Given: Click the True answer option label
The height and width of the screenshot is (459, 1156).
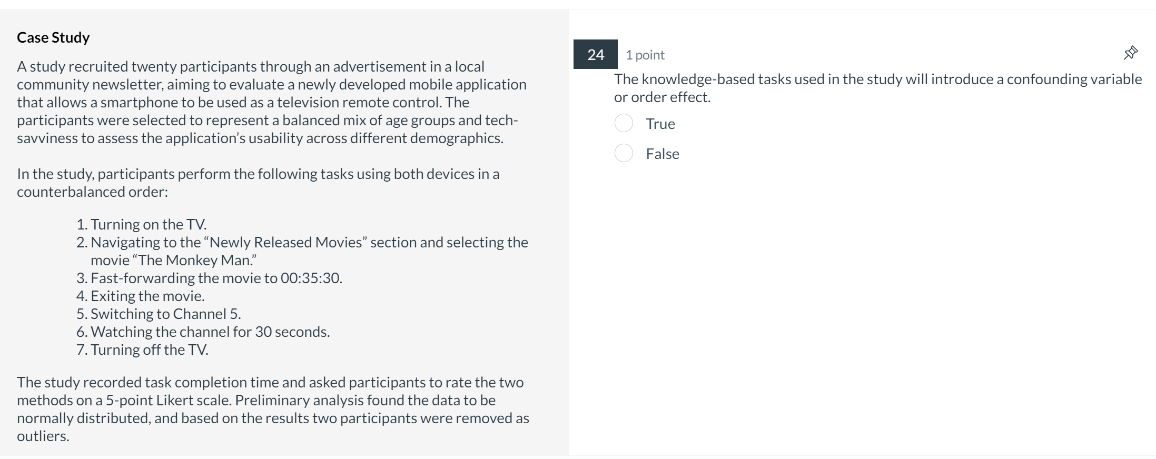Looking at the screenshot, I should click(660, 124).
